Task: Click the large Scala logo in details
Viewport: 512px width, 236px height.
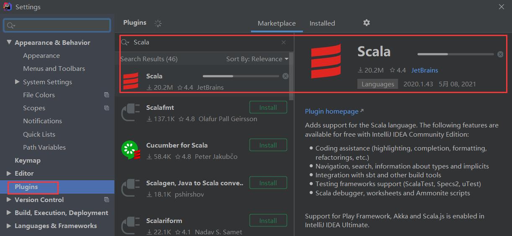Action: coord(326,61)
